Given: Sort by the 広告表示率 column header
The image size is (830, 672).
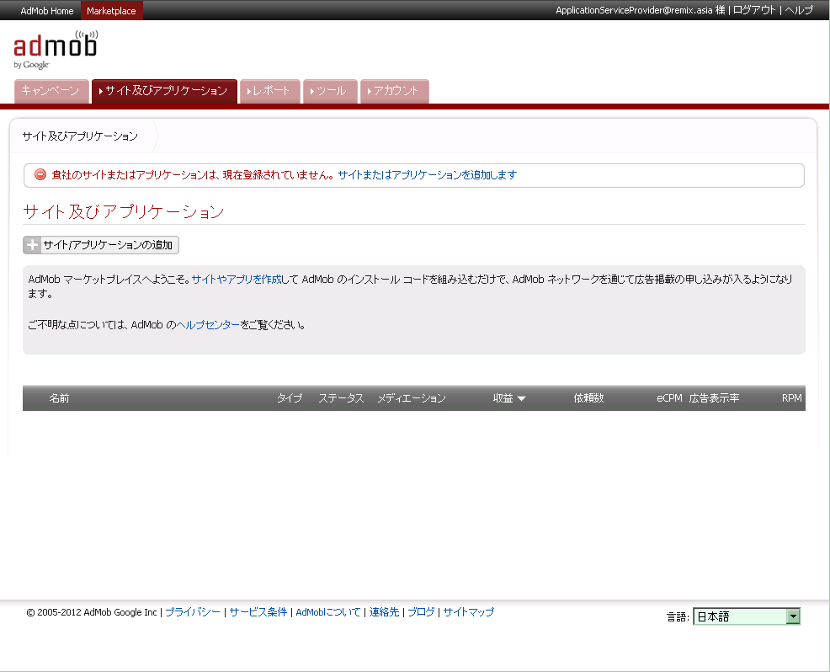Looking at the screenshot, I should click(714, 398).
